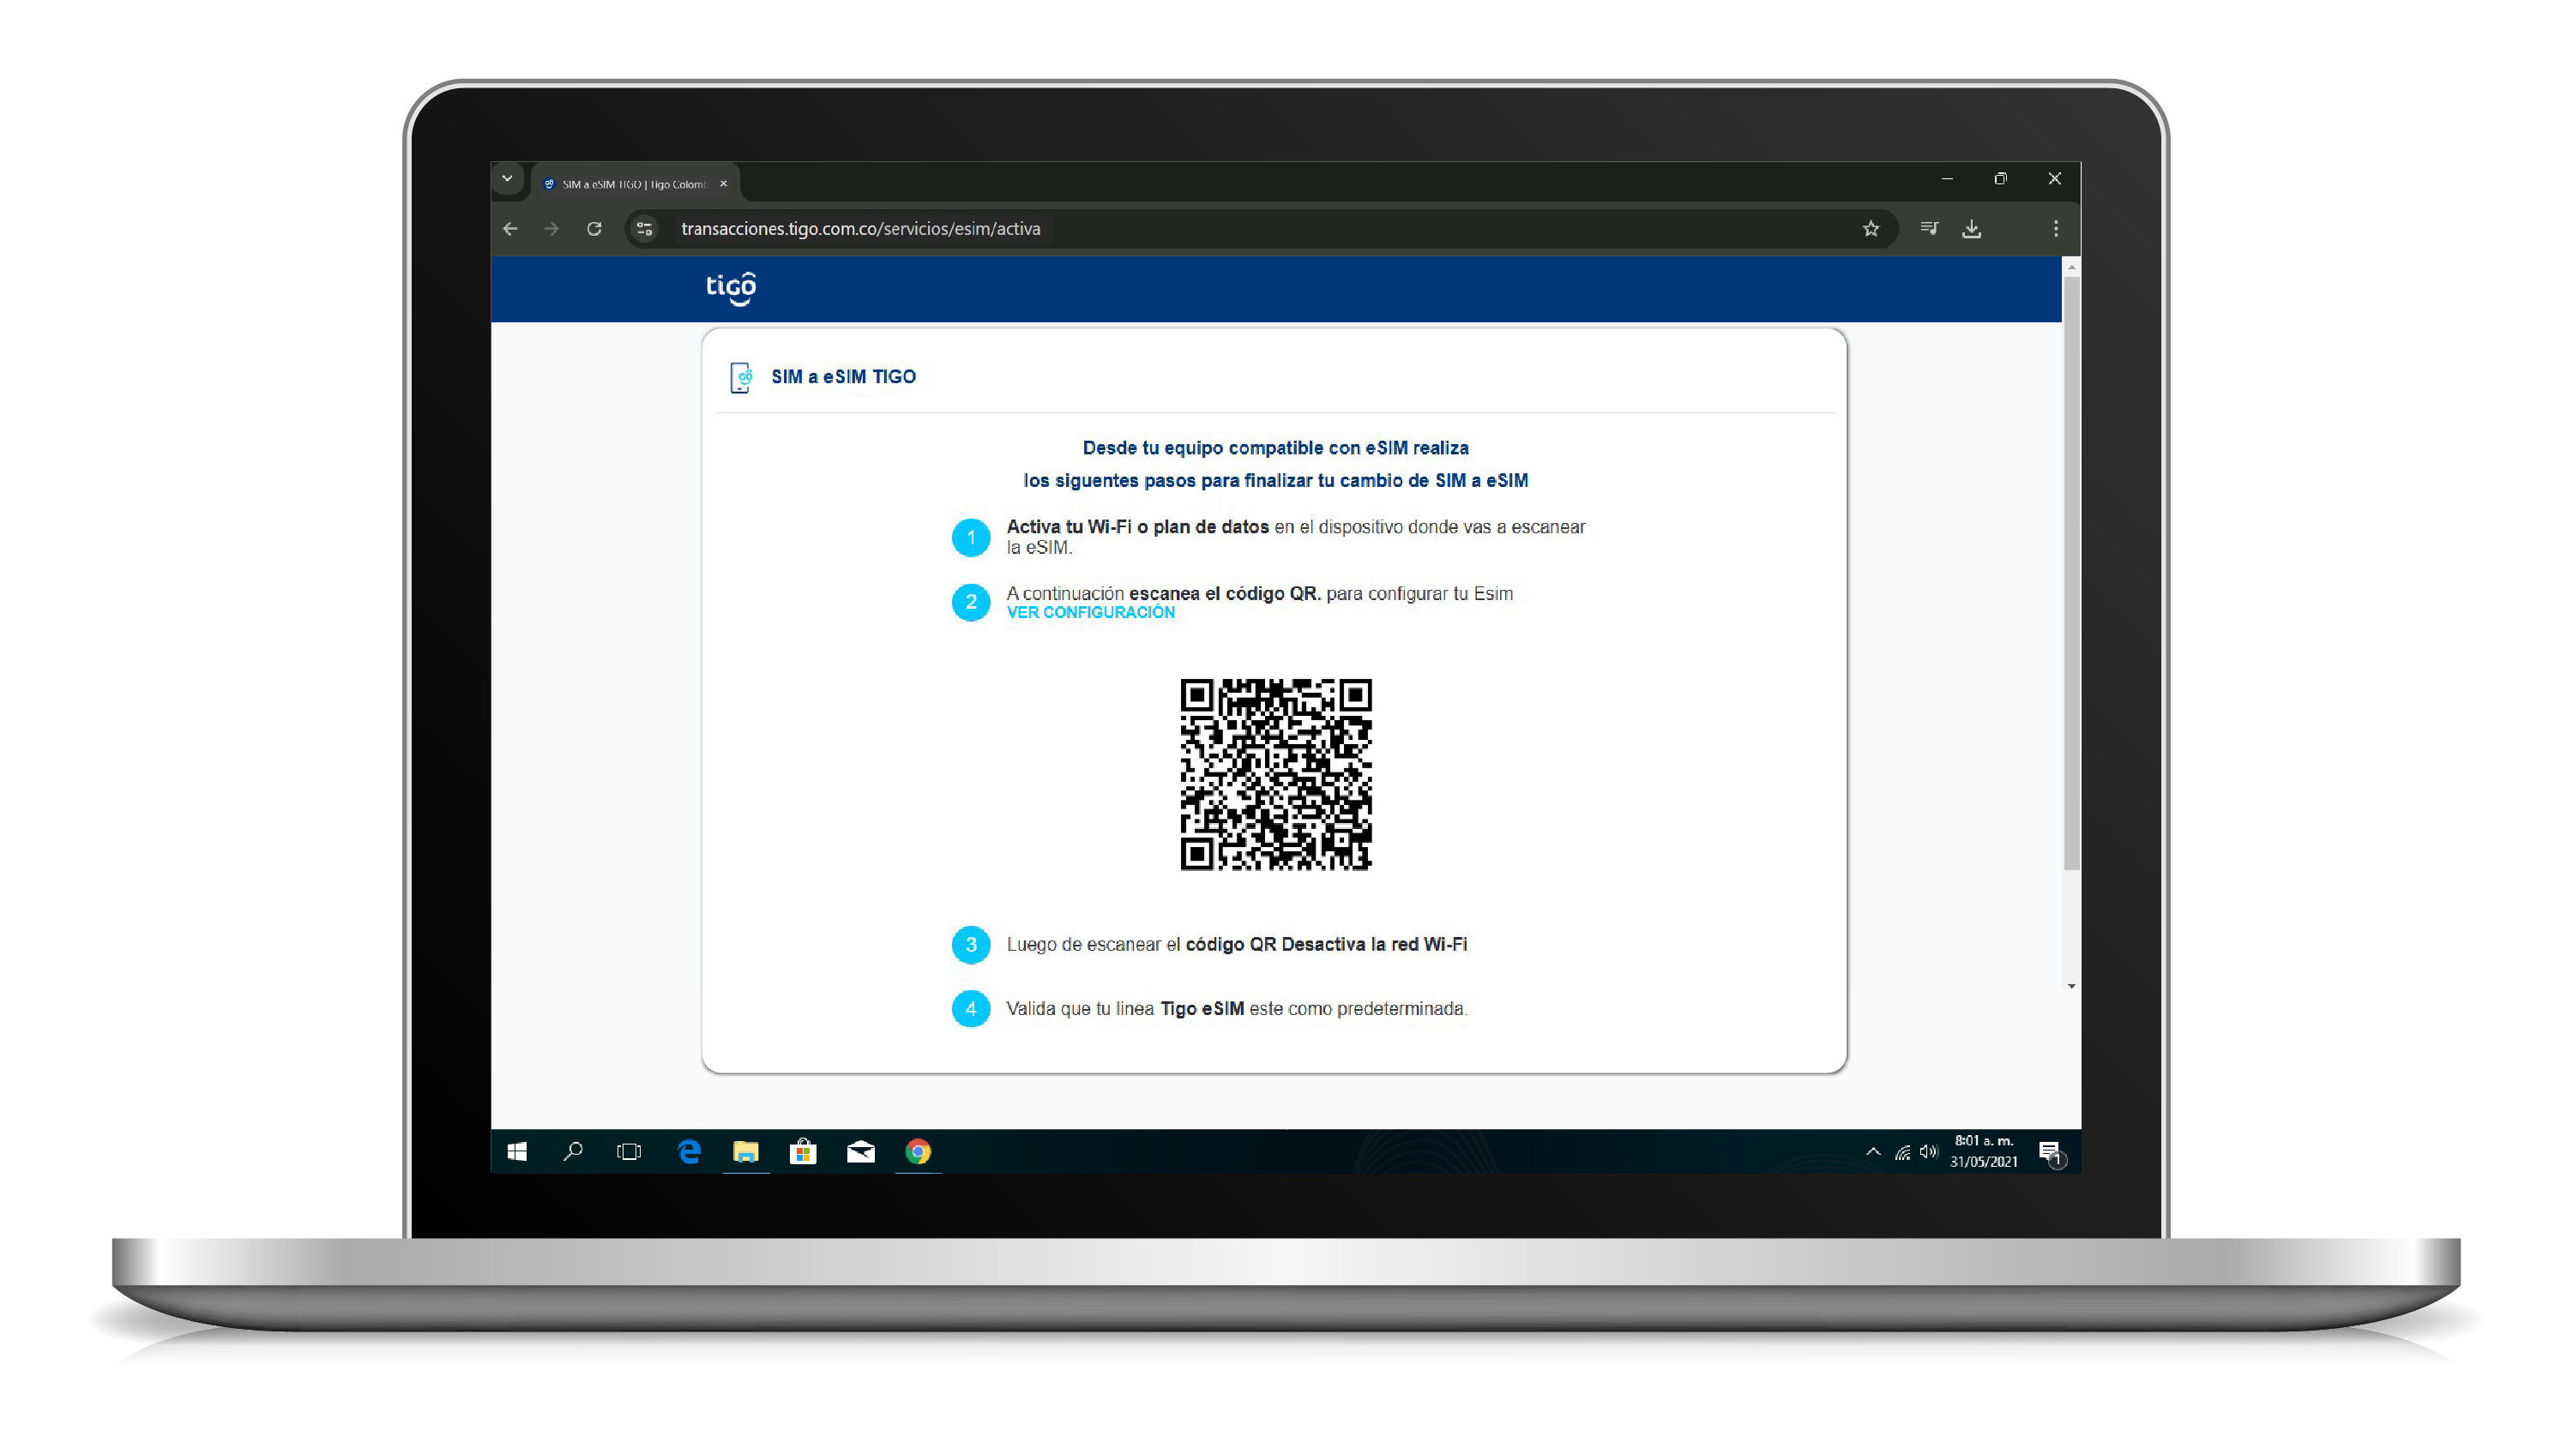Click the scrollbar down arrow
The image size is (2573, 1448).
[x=2071, y=986]
